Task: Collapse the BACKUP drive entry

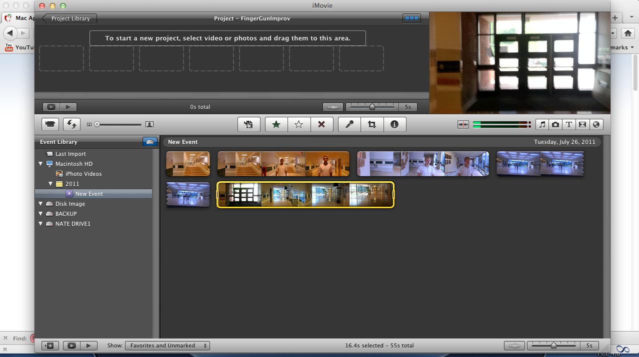Action: [x=41, y=214]
